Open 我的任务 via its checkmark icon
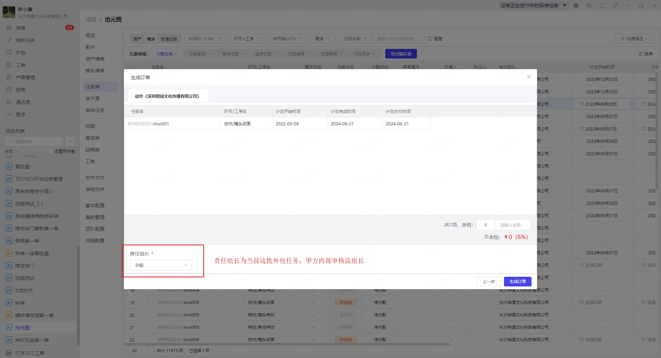This screenshot has width=661, height=358. tap(9, 40)
